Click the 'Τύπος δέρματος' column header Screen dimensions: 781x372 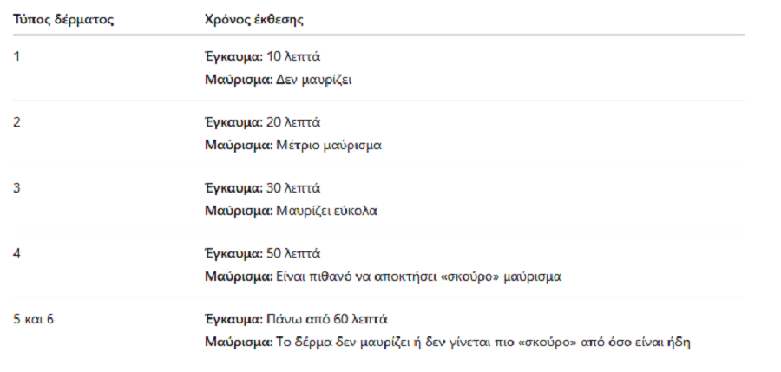(x=63, y=20)
